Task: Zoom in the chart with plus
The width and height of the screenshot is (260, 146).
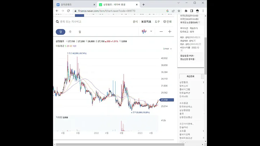Action: click(x=170, y=31)
